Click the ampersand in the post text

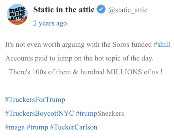coord(75,72)
